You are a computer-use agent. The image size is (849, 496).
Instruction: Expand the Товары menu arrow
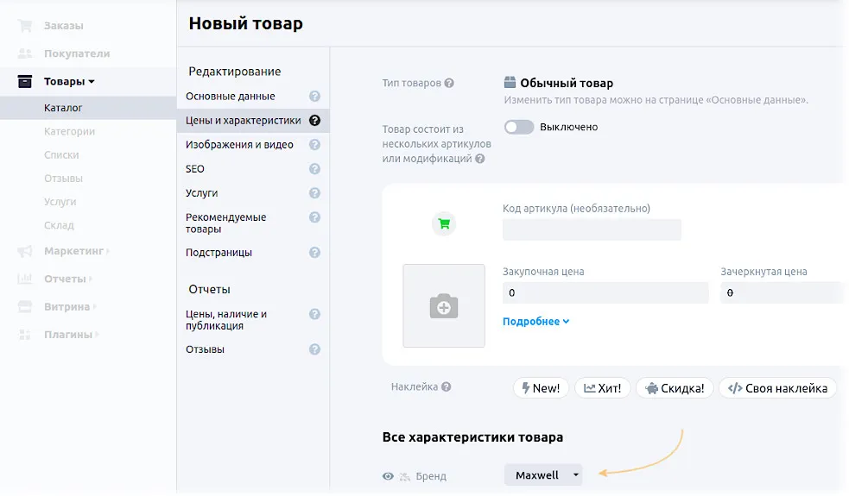click(92, 82)
